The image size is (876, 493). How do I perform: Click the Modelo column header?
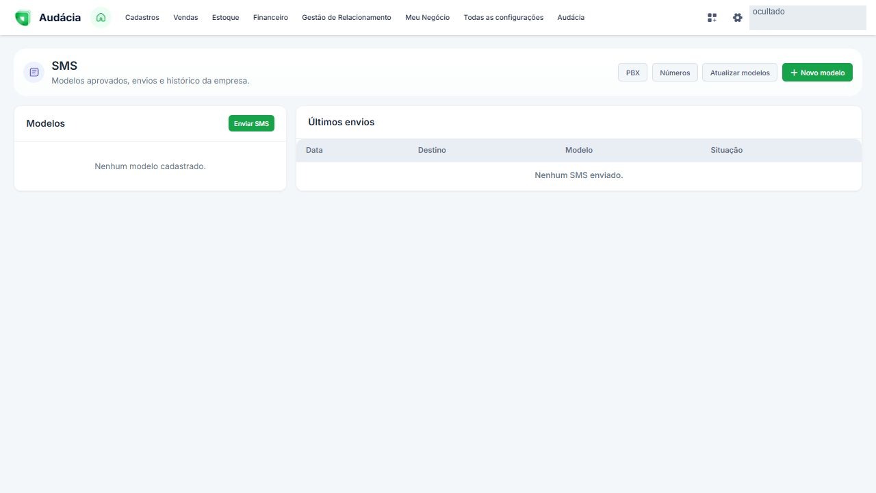coord(579,150)
